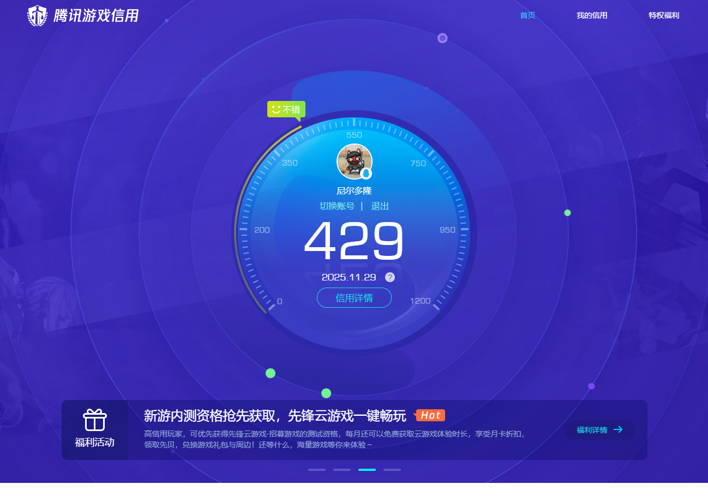The image size is (708, 496).
Task: Open the help tooltip question mark icon
Action: (389, 277)
